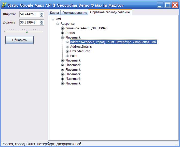The image size is (180, 147).
Task: Expand the address=Россия node
Action: [x=67, y=42]
